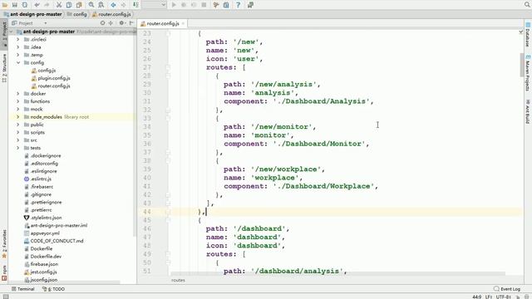This screenshot has height=299, width=532.
Task: Open the Structure tool window tab
Action: coord(4,68)
